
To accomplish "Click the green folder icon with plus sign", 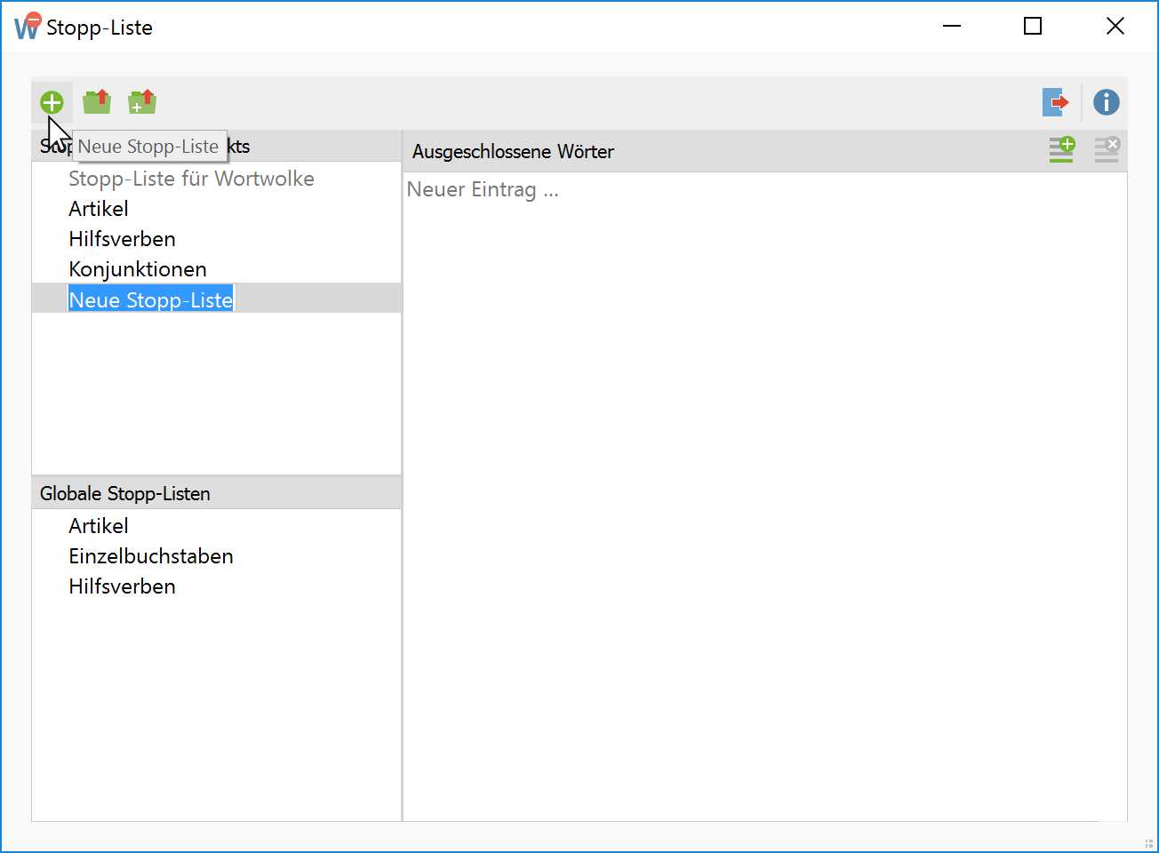I will tap(142, 102).
